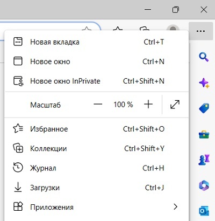Open the Settings and more ellipsis button
The height and width of the screenshot is (221, 215).
(x=200, y=31)
